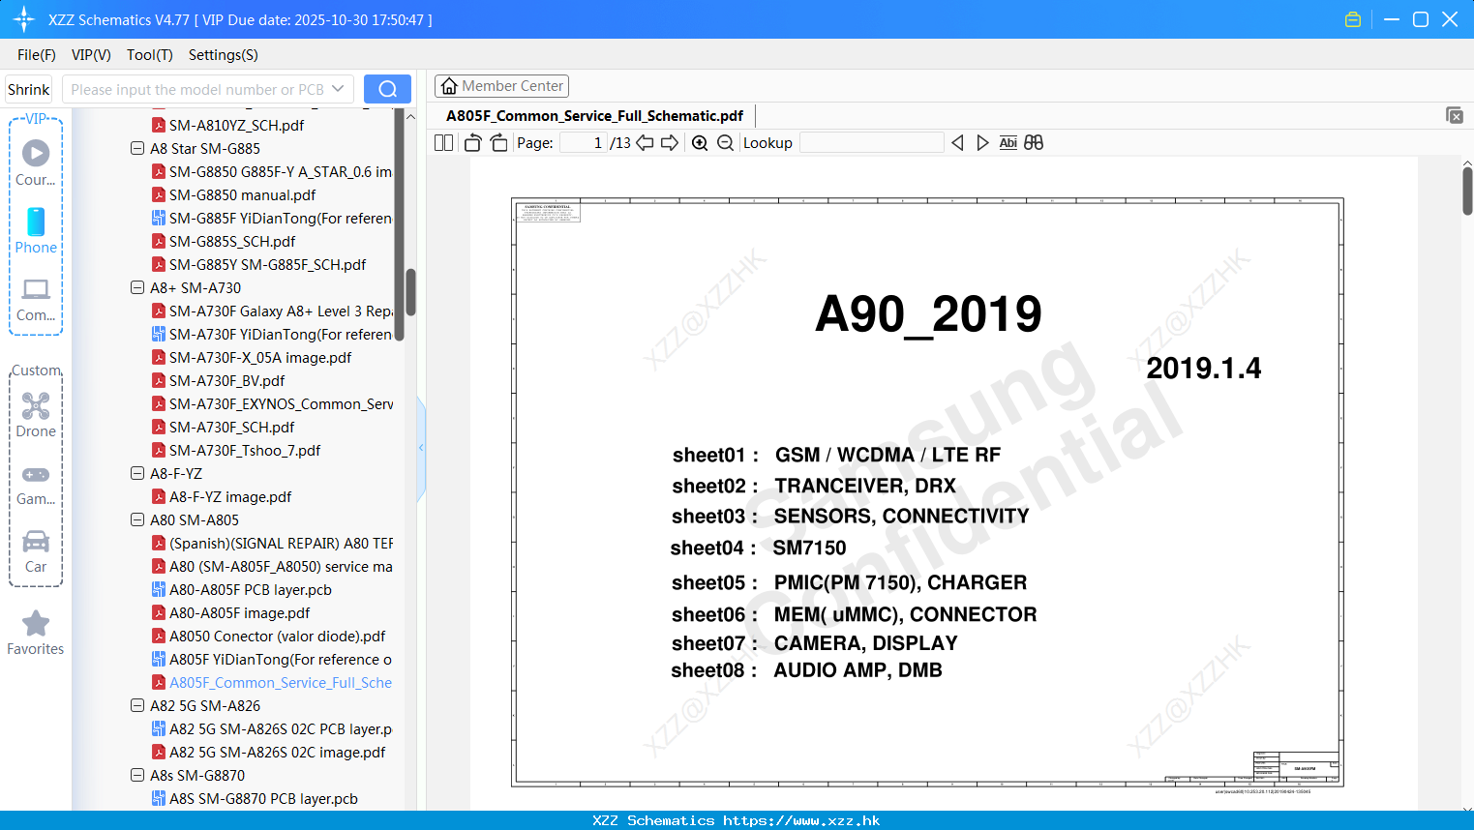Click the yellow toolbox icon in title bar
The width and height of the screenshot is (1474, 830).
click(1353, 19)
